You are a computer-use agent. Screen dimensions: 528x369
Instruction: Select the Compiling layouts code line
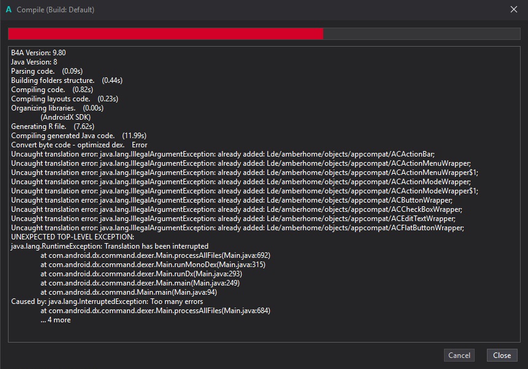tap(64, 99)
